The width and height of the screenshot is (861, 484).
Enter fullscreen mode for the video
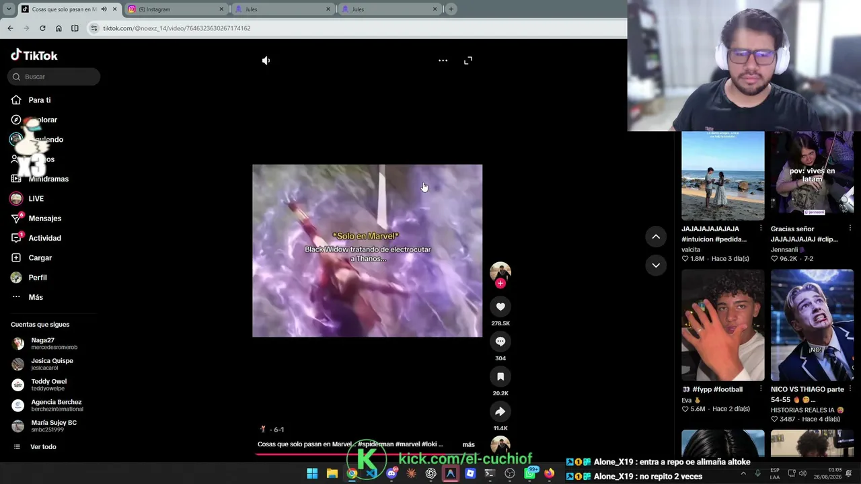pos(468,61)
